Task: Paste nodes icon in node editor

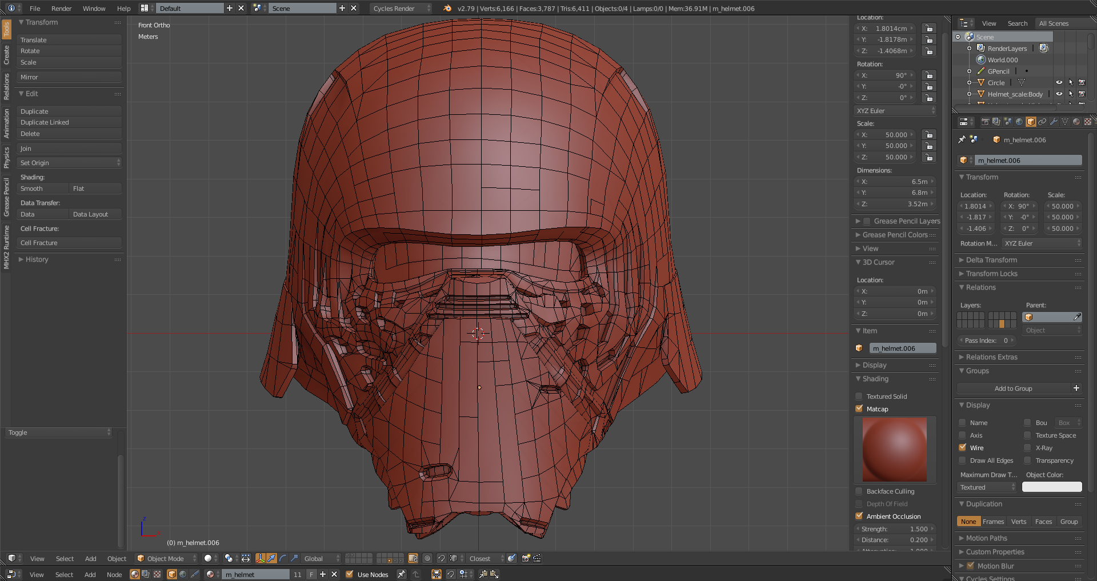Action: click(x=494, y=574)
